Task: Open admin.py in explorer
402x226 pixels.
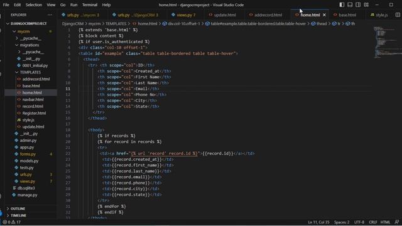Action: tap(28, 141)
